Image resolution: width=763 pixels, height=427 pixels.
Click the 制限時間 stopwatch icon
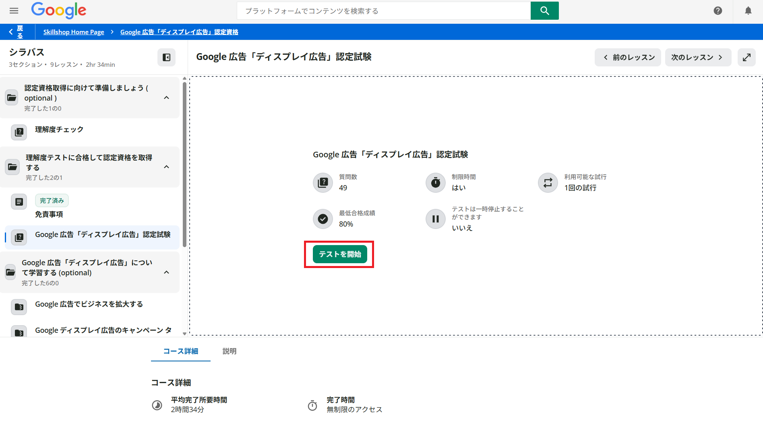[x=436, y=183]
